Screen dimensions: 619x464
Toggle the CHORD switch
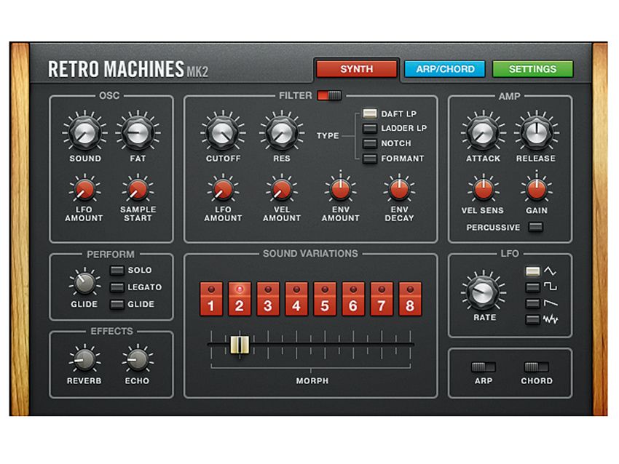tap(536, 367)
